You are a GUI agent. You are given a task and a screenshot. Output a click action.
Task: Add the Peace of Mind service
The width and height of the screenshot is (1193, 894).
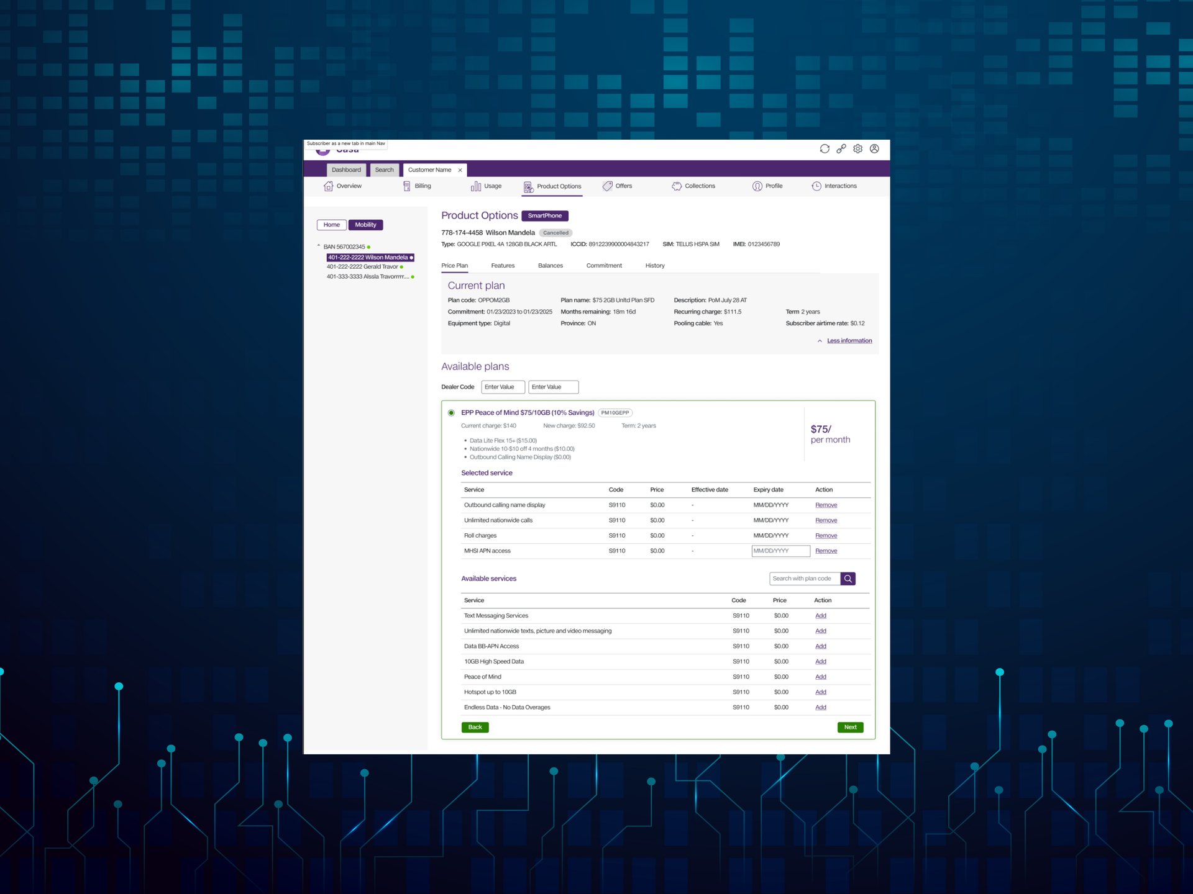click(820, 677)
